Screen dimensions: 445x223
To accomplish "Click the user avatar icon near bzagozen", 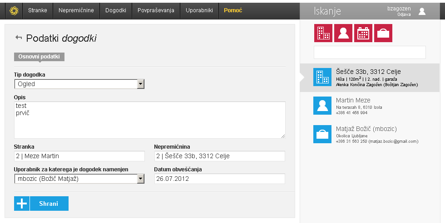I will tap(422, 11).
